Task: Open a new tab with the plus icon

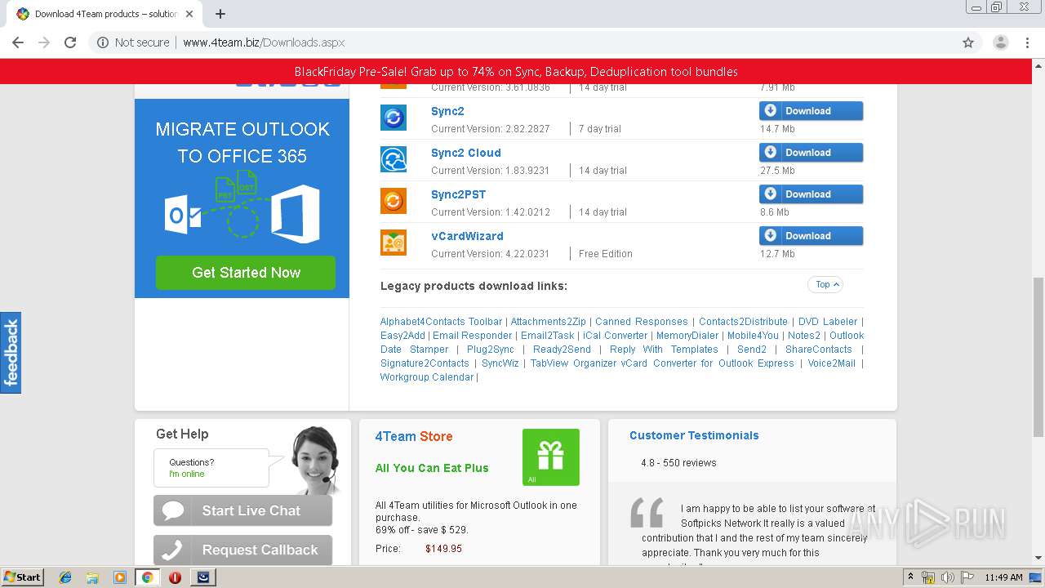Action: click(x=220, y=14)
